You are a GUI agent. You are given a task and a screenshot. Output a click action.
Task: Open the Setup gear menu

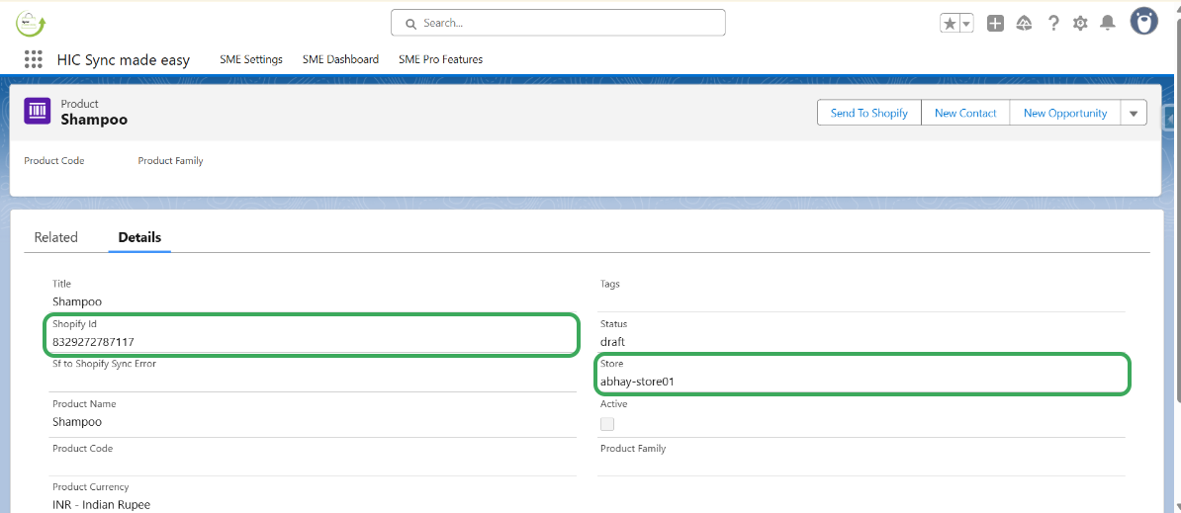pyautogui.click(x=1080, y=24)
